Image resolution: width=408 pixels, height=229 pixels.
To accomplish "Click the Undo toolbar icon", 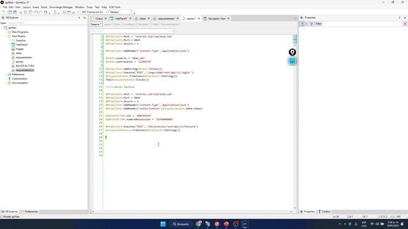I will 36,12.
